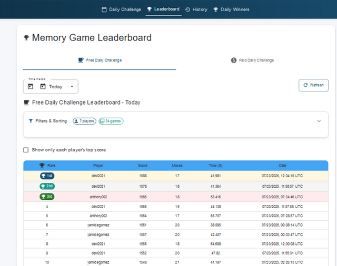Go to Daily Winners tab
This screenshot has height=266, width=337.
[x=231, y=9]
